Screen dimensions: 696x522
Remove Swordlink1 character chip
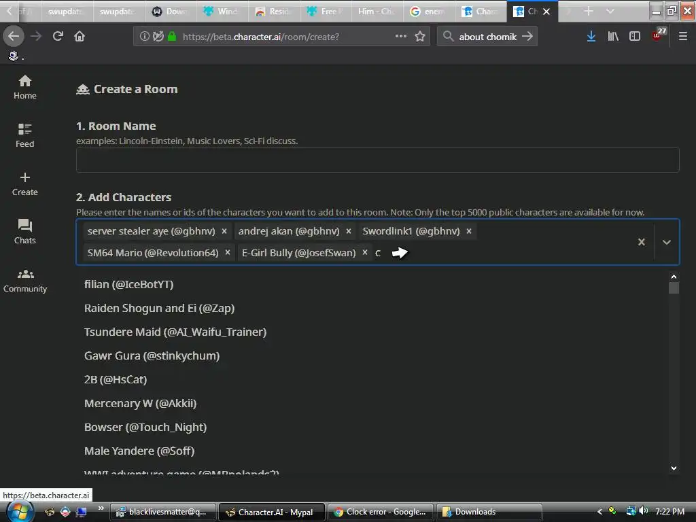[x=469, y=231]
